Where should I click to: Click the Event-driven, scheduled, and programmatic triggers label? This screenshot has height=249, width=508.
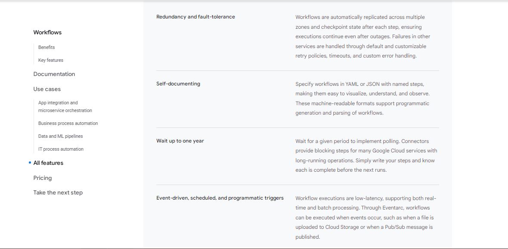(x=220, y=198)
